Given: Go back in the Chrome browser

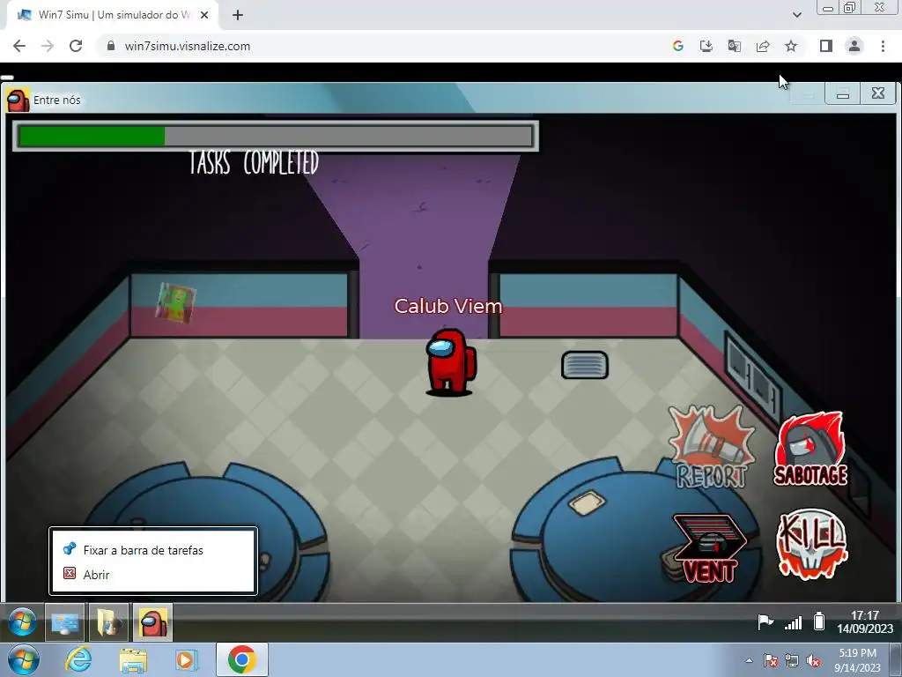Looking at the screenshot, I should pos(19,46).
